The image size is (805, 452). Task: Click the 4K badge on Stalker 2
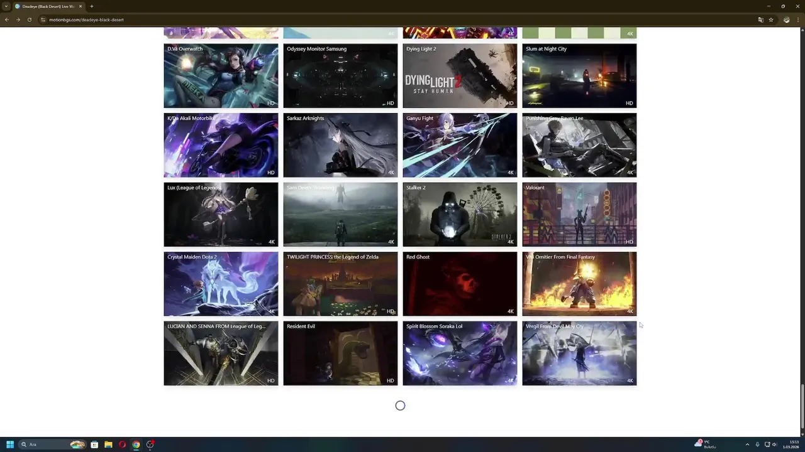pos(511,242)
